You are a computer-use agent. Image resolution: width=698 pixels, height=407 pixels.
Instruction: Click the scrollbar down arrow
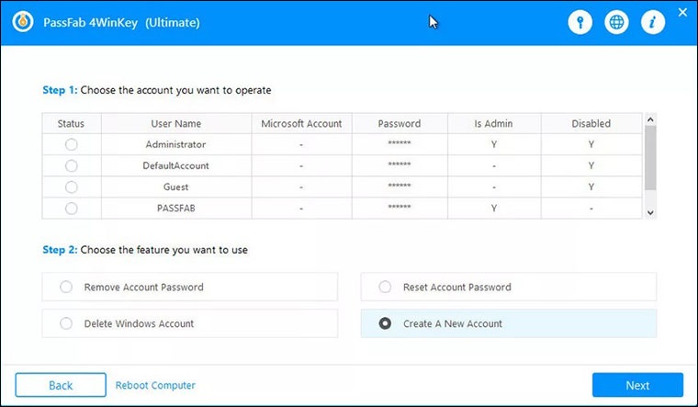coord(650,212)
